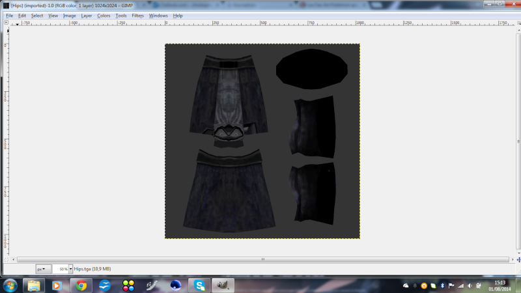
Task: Open the Colors menu
Action: (x=104, y=16)
